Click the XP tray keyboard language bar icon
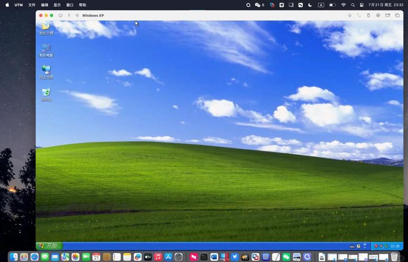408x262 pixels. click(352, 246)
